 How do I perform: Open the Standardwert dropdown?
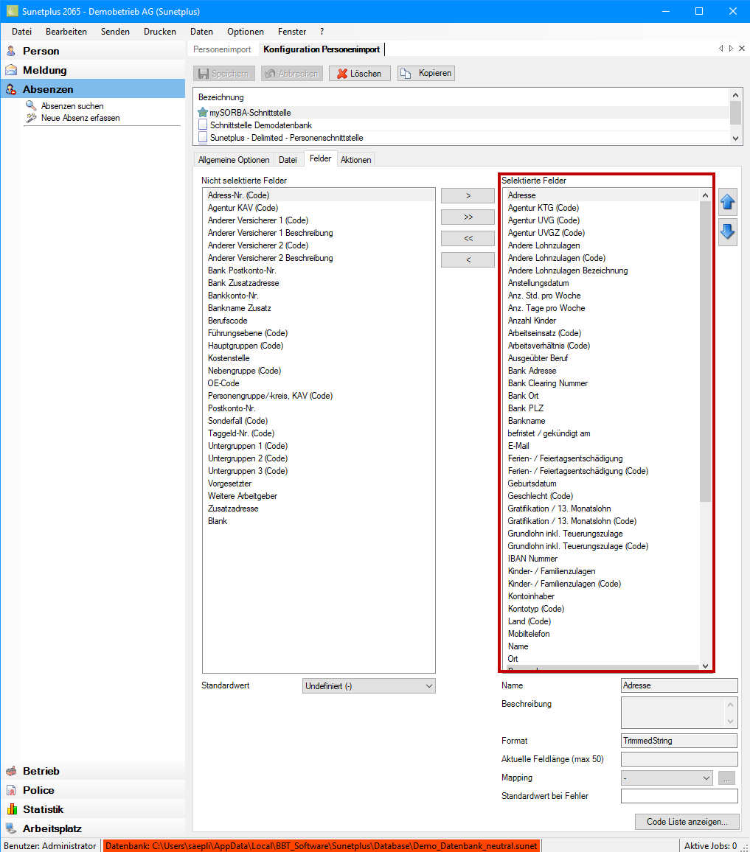click(369, 686)
